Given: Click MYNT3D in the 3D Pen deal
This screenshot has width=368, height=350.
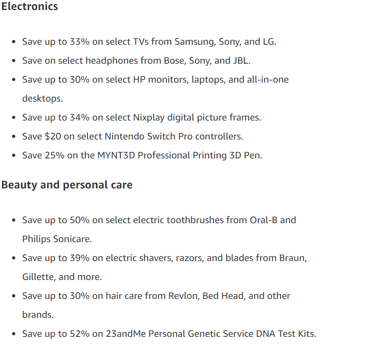Looking at the screenshot, I should click(x=116, y=155).
